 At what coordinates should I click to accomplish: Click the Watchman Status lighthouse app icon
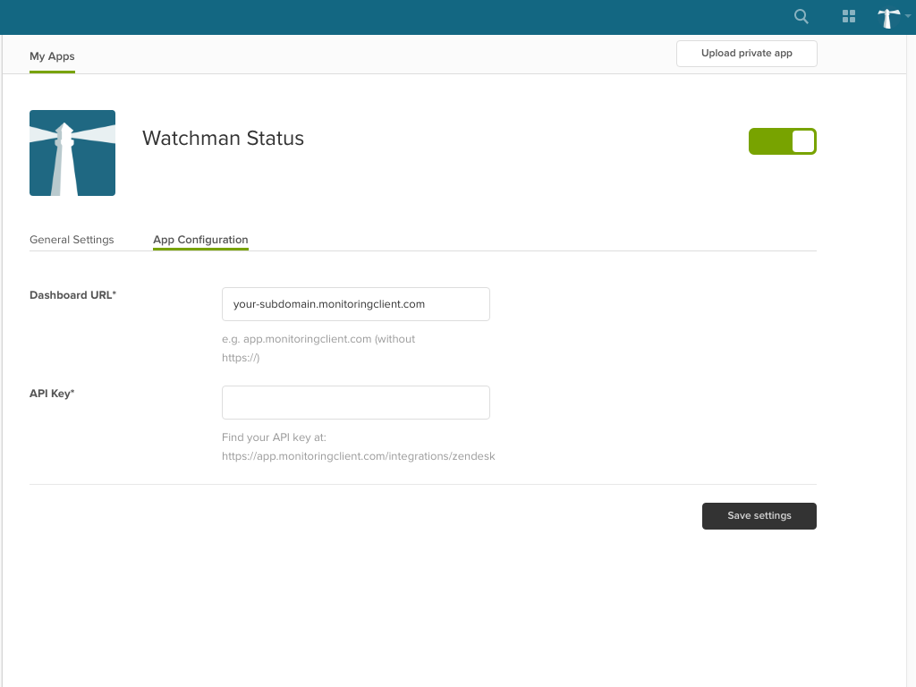tap(72, 152)
